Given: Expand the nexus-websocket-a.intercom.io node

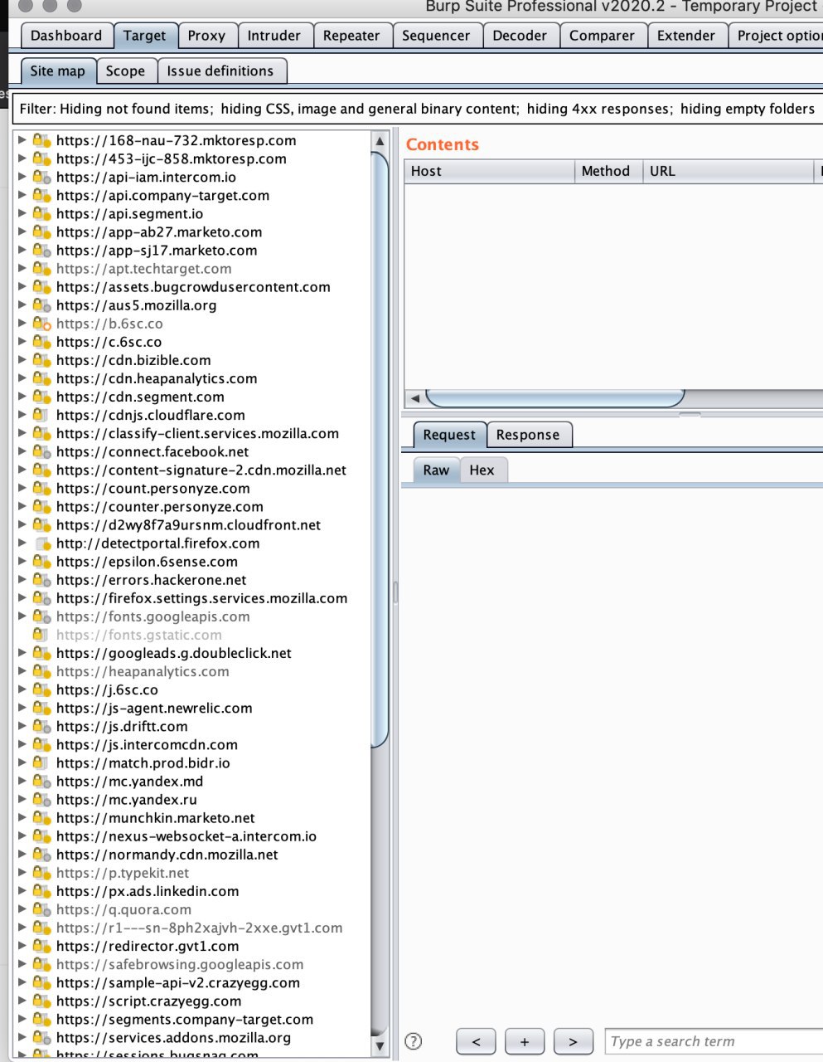Looking at the screenshot, I should (22, 835).
